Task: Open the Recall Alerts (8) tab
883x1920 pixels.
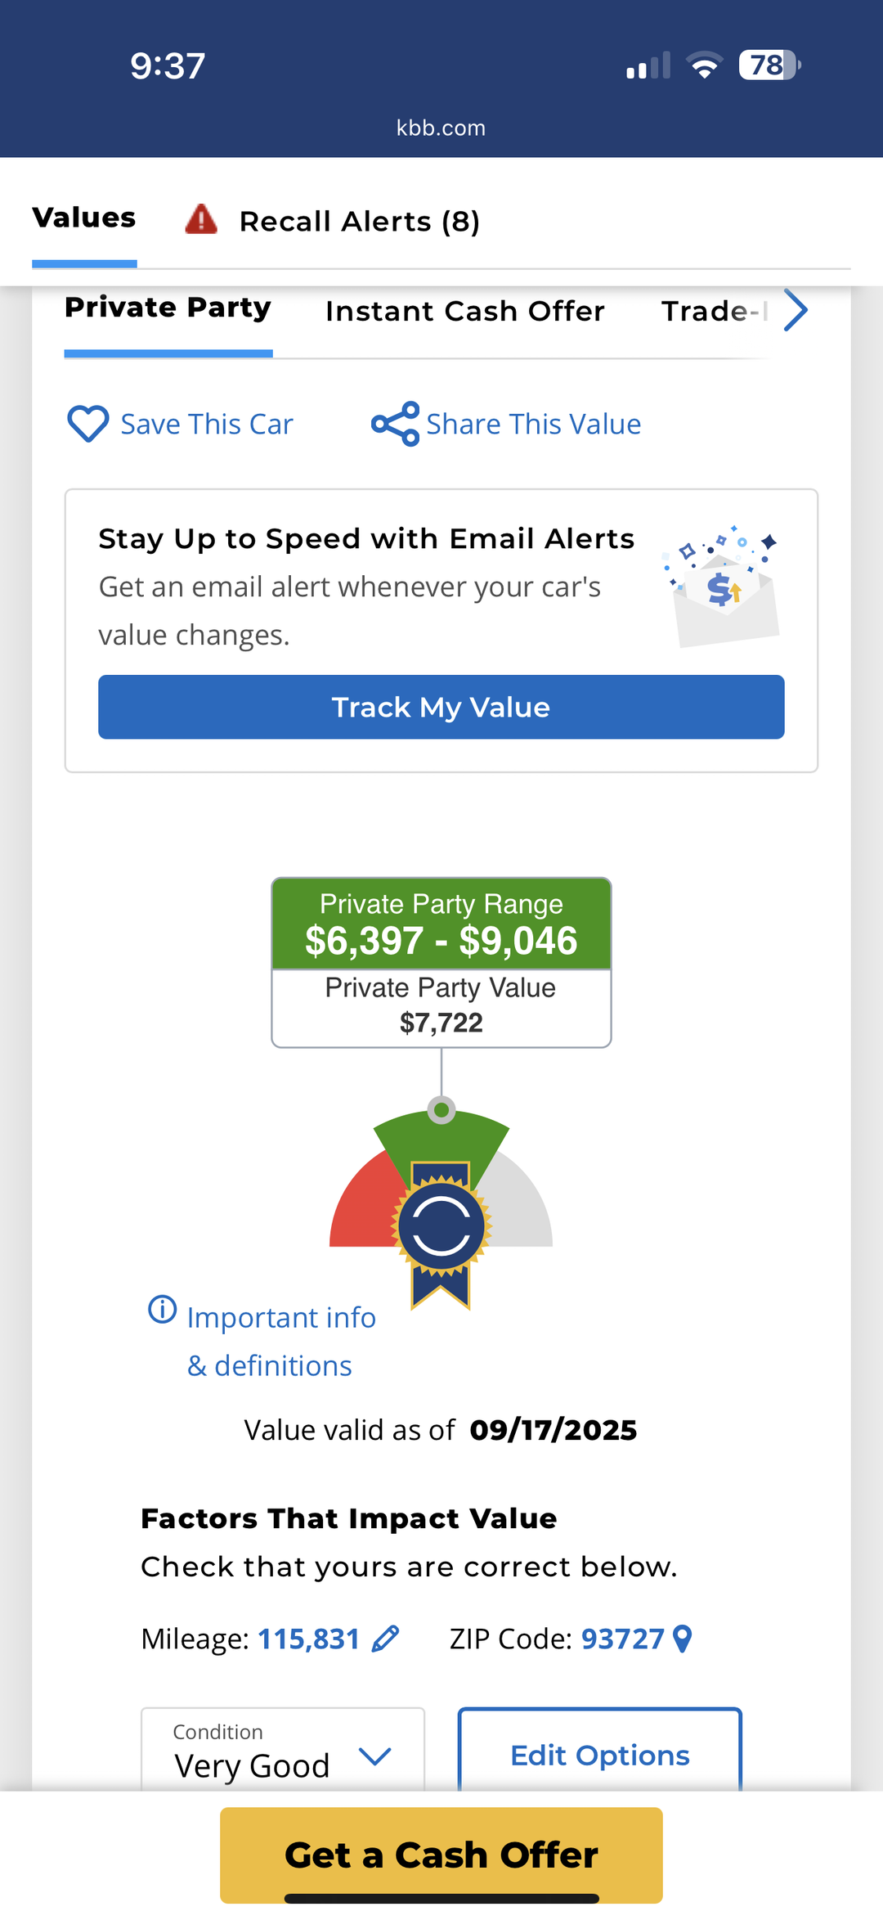Action: (359, 222)
